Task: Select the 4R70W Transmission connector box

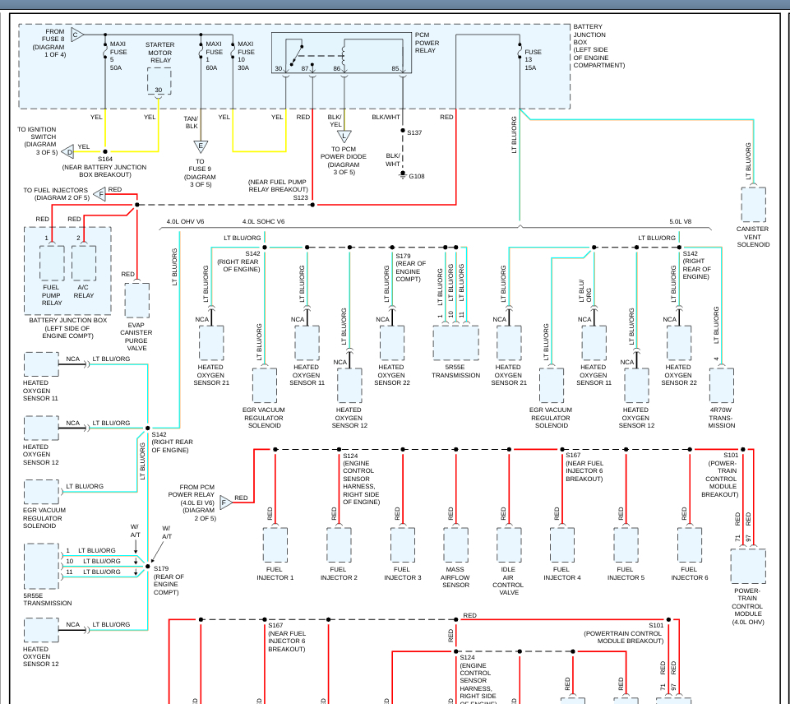Action: click(x=721, y=385)
